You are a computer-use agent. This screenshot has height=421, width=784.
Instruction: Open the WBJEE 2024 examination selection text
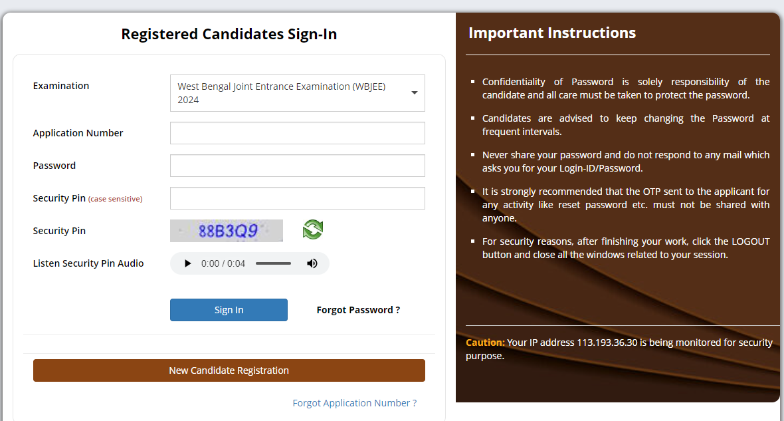point(282,93)
